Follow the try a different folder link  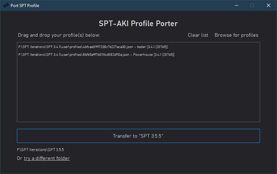click(47, 158)
